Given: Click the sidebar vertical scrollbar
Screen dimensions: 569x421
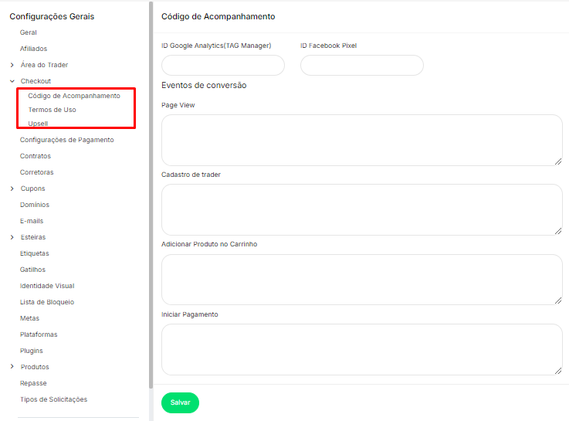Looking at the screenshot, I should [x=151, y=193].
